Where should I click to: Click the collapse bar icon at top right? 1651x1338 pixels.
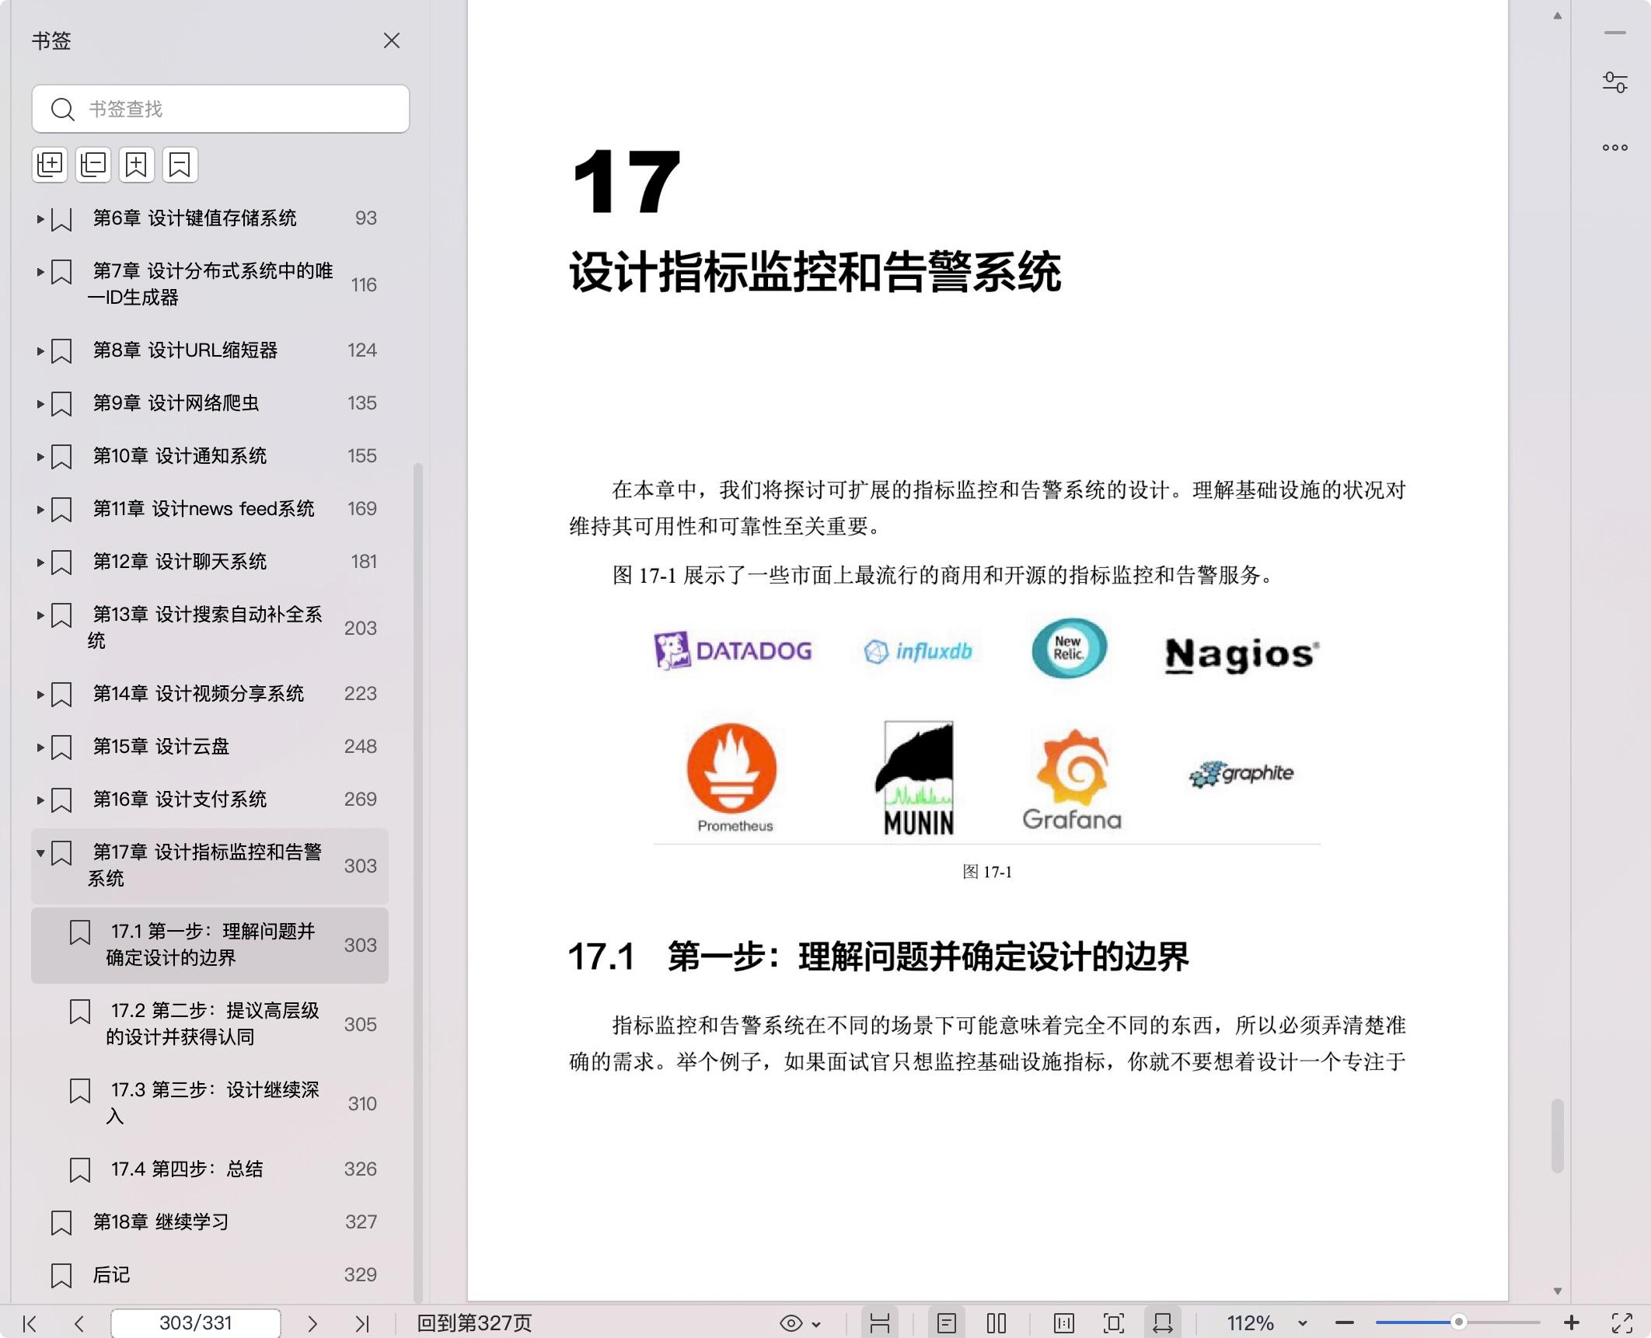click(x=1615, y=33)
